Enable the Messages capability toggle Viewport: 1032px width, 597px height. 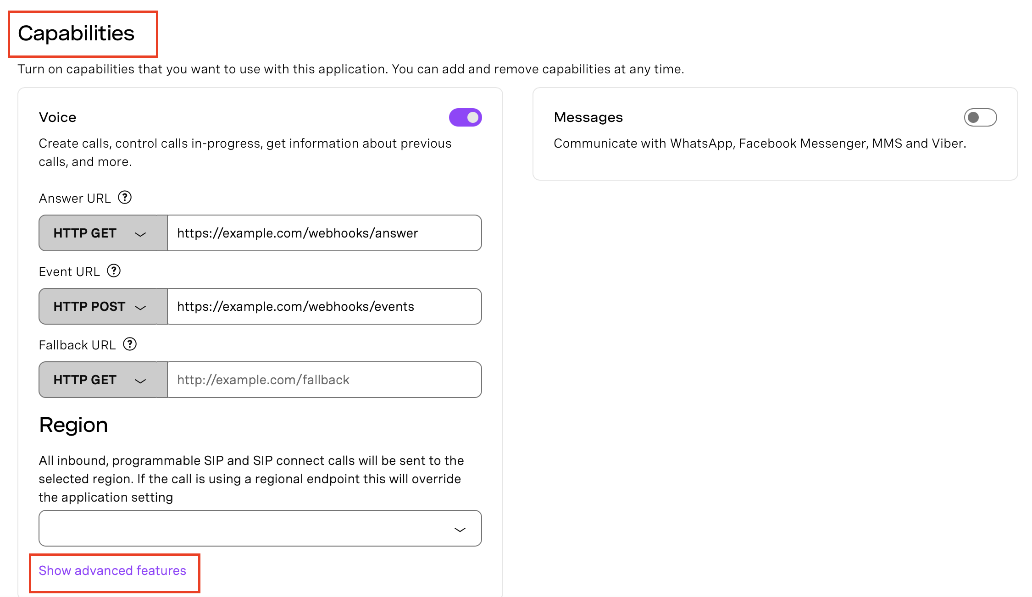coord(980,117)
